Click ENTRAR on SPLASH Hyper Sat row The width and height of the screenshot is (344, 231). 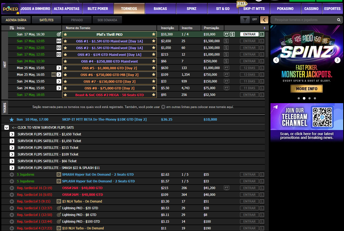pyautogui.click(x=249, y=181)
